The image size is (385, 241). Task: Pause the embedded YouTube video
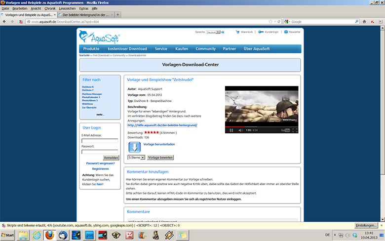[231, 130]
